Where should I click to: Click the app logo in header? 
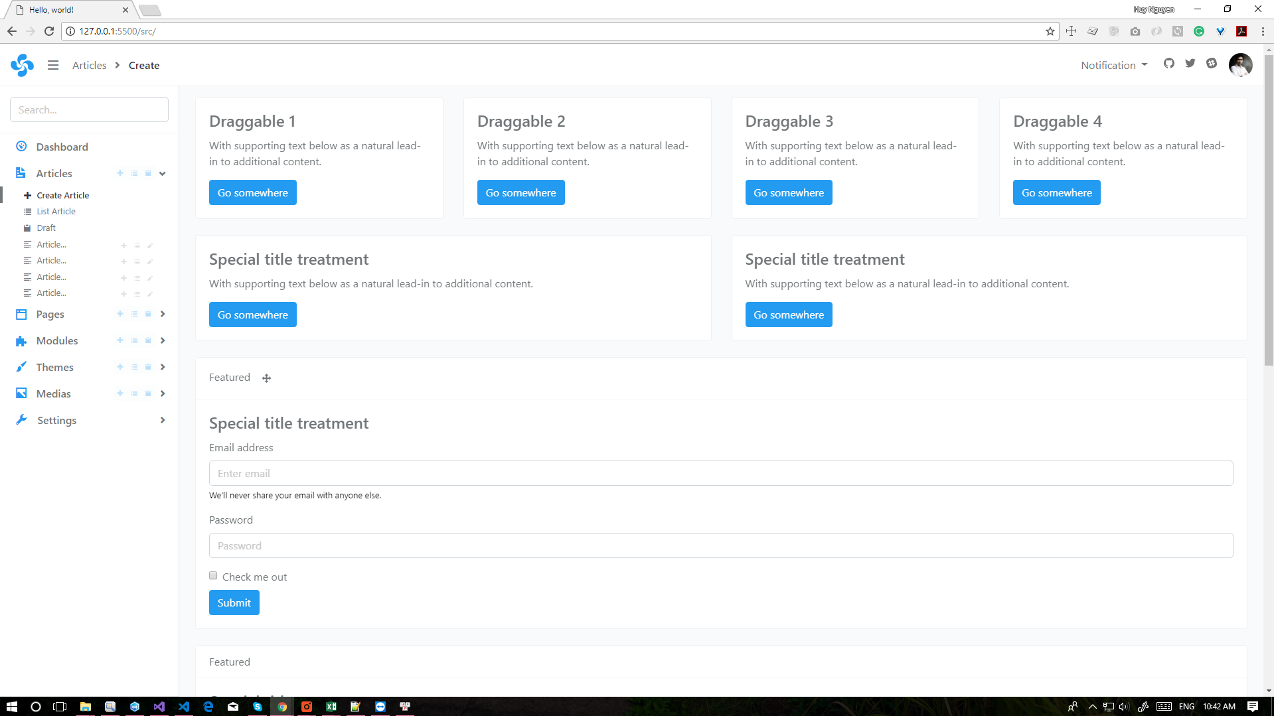coord(22,65)
